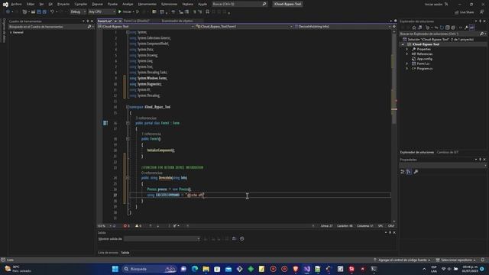Switch to the Examinador de objetos tab

[x=177, y=21]
